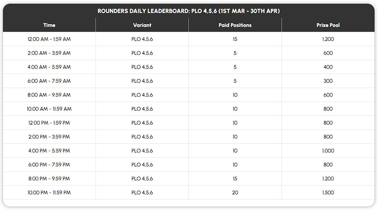Click prize pool 600 in 8:00 AM row

tap(328, 95)
